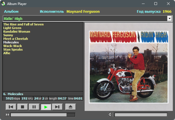This screenshot has height=120, width=175.
Task: Select track Kundalini Woman
Action: tap(17, 32)
